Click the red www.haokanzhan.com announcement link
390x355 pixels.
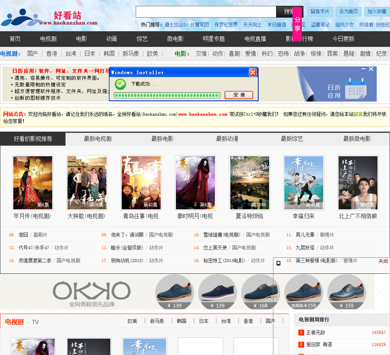click(203, 114)
